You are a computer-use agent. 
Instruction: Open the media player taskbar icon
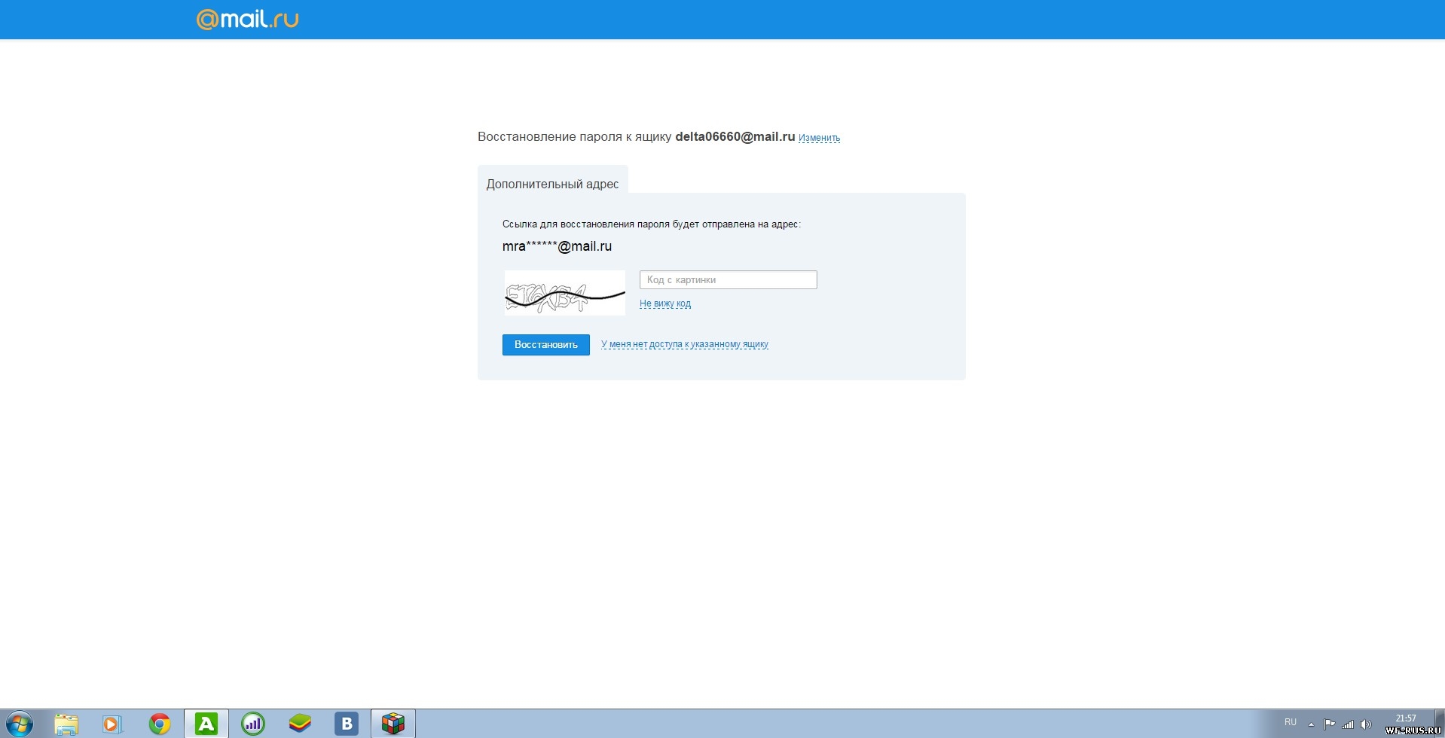click(112, 724)
